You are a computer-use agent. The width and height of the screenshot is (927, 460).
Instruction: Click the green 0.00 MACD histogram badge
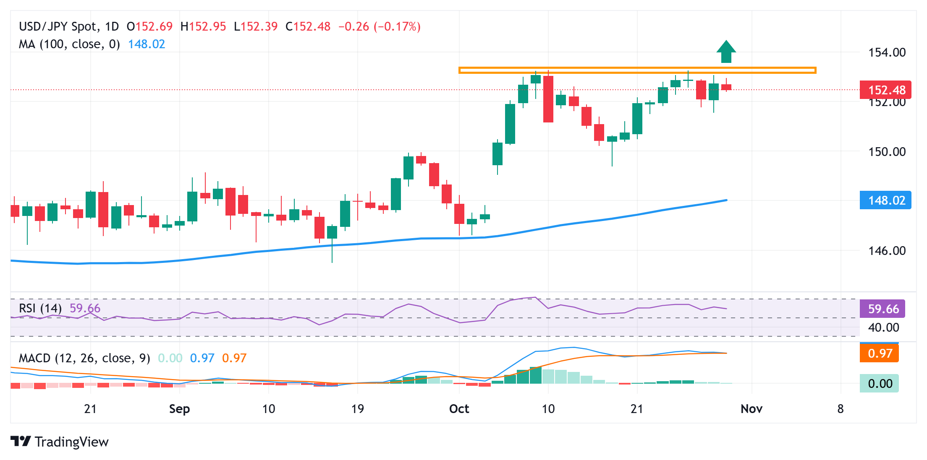880,384
